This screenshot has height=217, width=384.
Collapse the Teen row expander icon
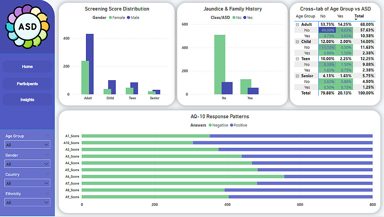coord(297,59)
